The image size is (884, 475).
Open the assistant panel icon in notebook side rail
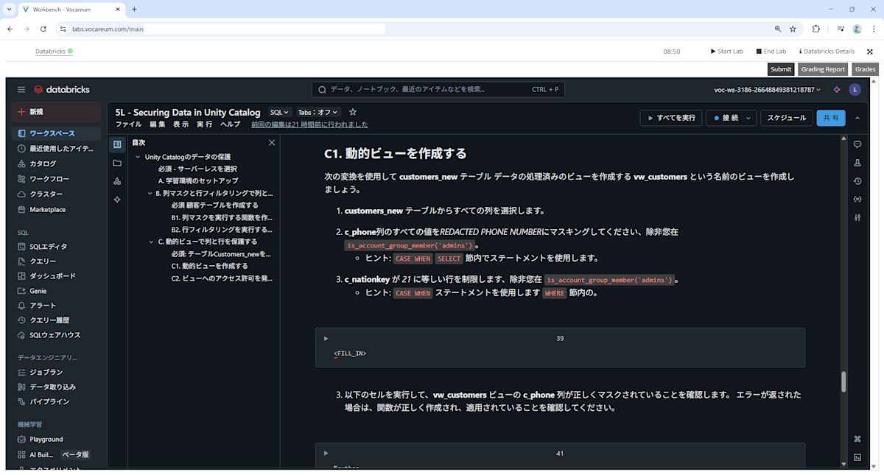coord(117,200)
